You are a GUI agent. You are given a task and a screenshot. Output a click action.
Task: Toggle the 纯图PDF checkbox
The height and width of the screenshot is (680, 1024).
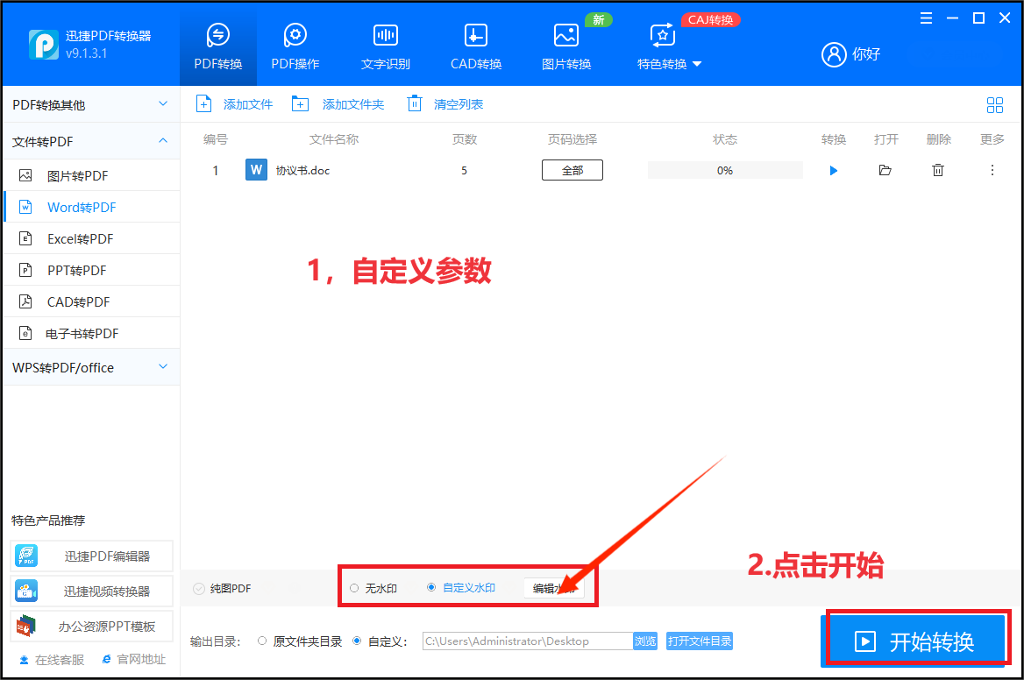coord(199,589)
